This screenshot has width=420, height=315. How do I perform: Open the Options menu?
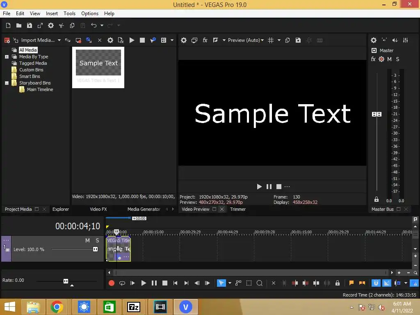[x=90, y=14]
